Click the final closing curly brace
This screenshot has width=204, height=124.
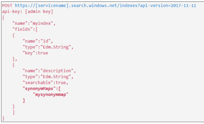[3, 118]
